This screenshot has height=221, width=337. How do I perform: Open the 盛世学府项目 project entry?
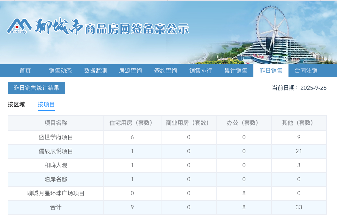[x=56, y=138]
